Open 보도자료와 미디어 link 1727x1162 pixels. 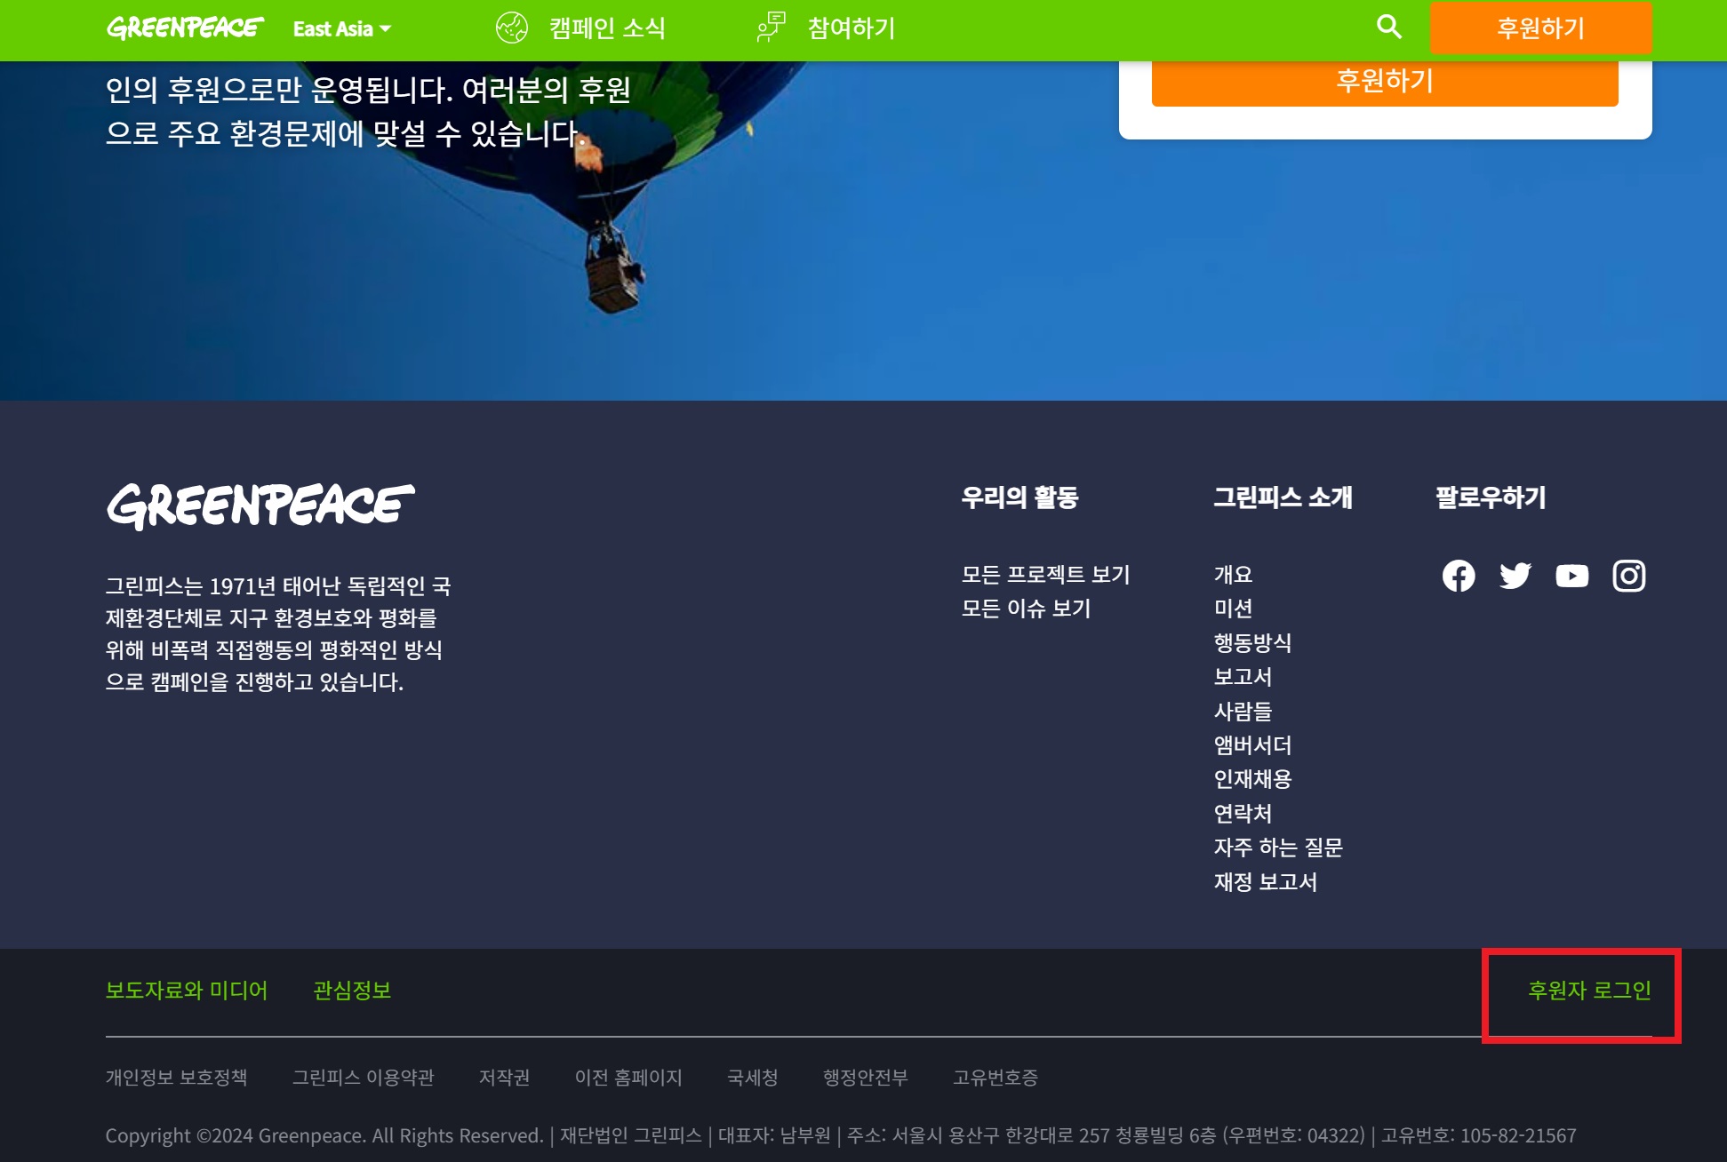pyautogui.click(x=187, y=991)
